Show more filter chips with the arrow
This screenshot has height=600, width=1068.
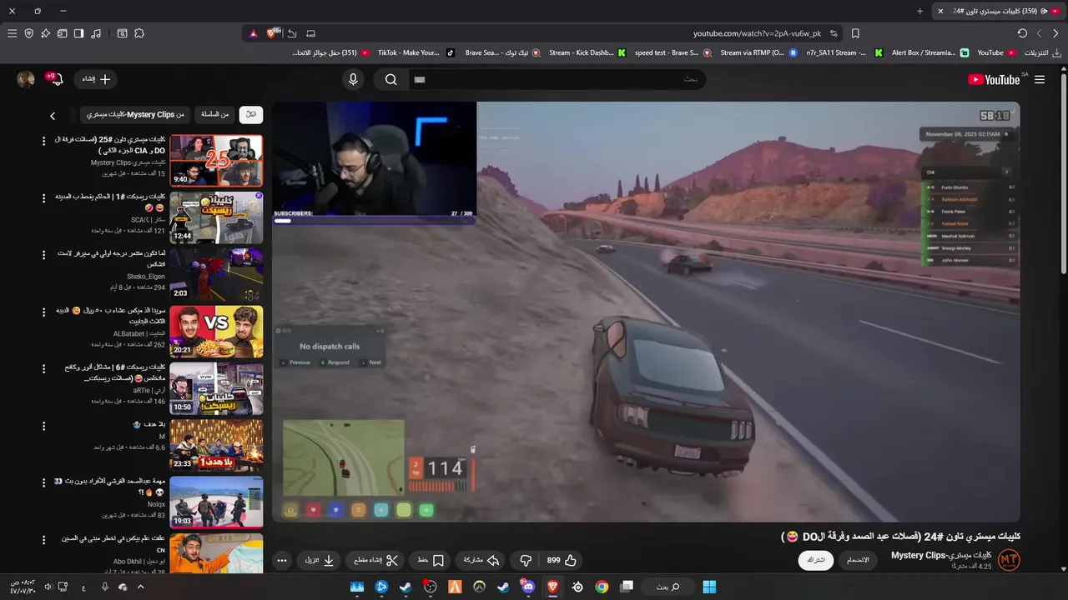click(53, 115)
